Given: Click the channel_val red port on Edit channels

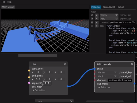Looking at the screenshot, I should click(x=95, y=76).
